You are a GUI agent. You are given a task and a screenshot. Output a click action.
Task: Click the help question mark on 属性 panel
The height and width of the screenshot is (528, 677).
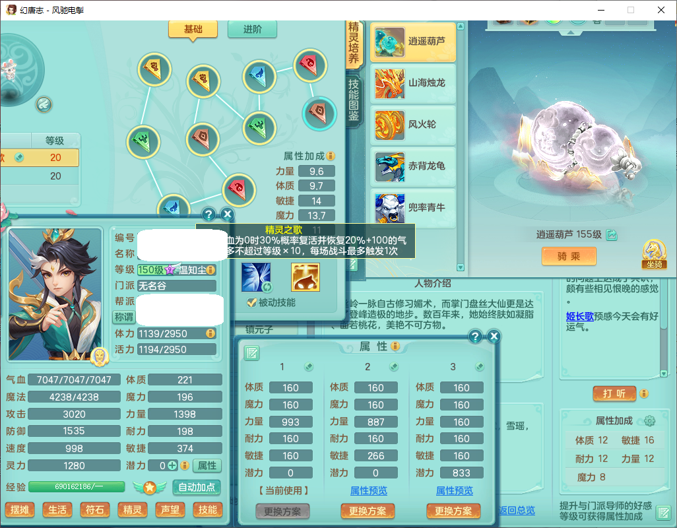coord(475,337)
